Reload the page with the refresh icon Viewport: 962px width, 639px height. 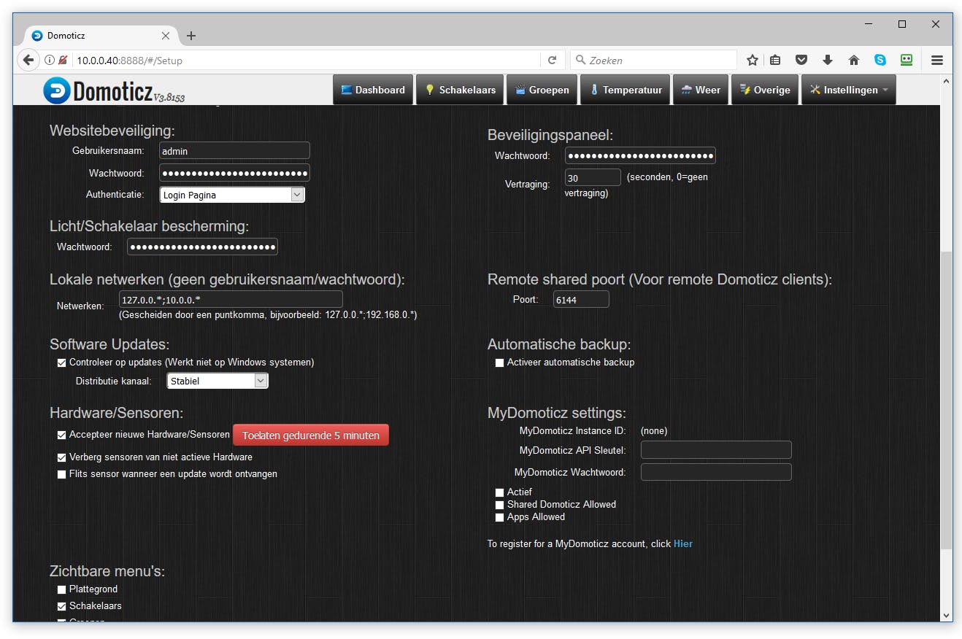[x=552, y=61]
